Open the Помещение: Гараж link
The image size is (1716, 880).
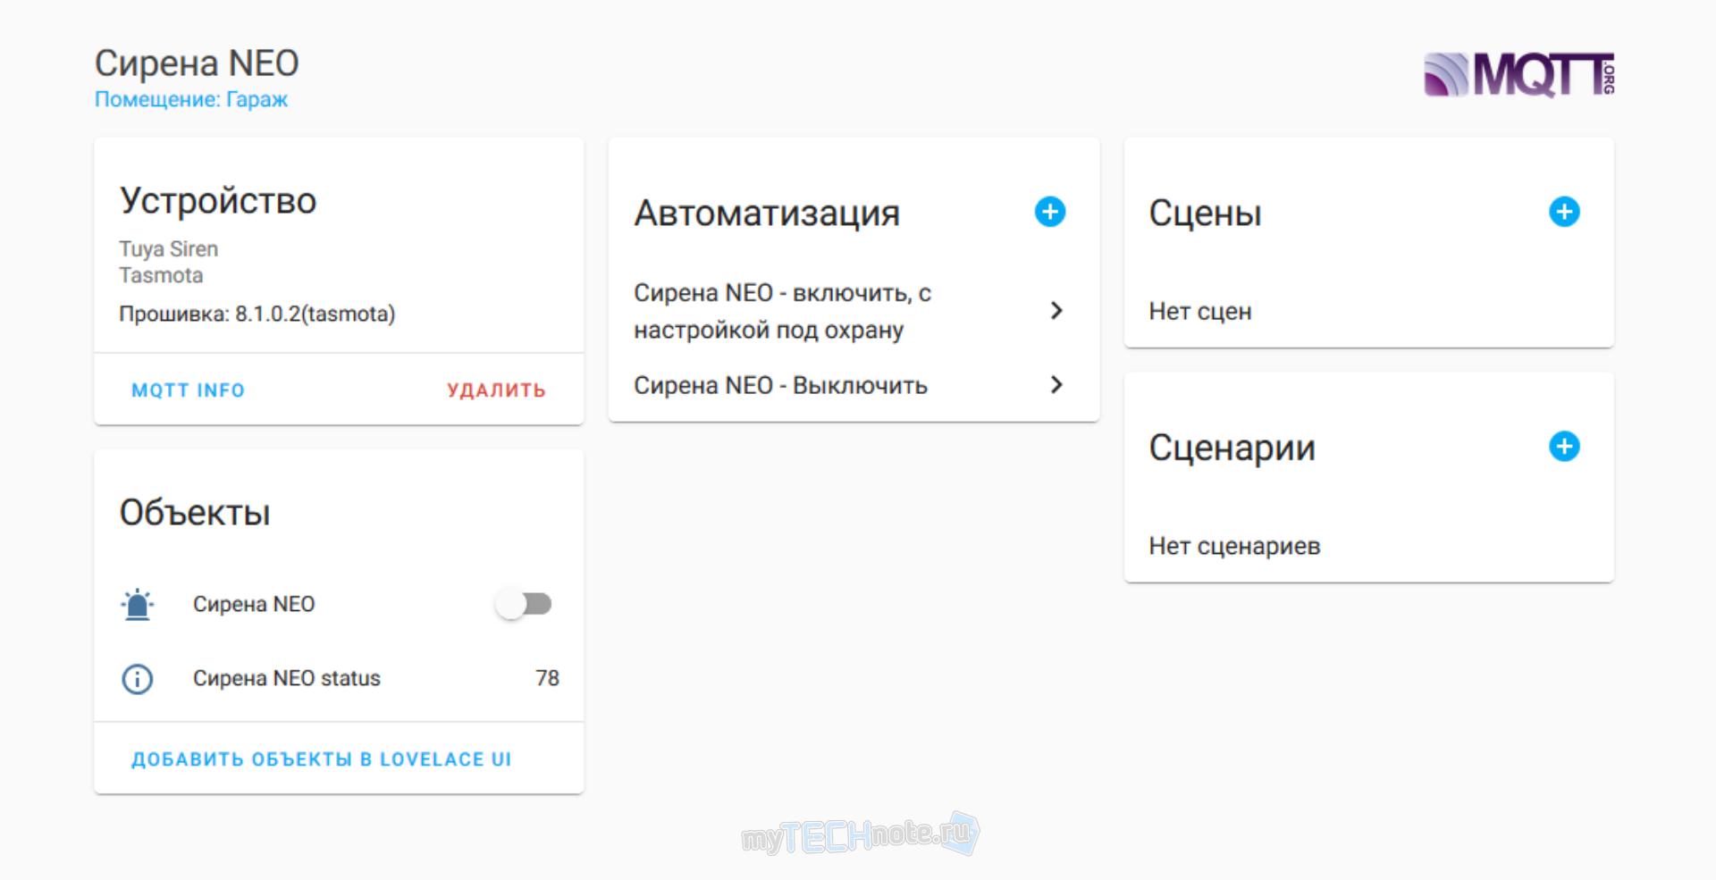(x=191, y=99)
